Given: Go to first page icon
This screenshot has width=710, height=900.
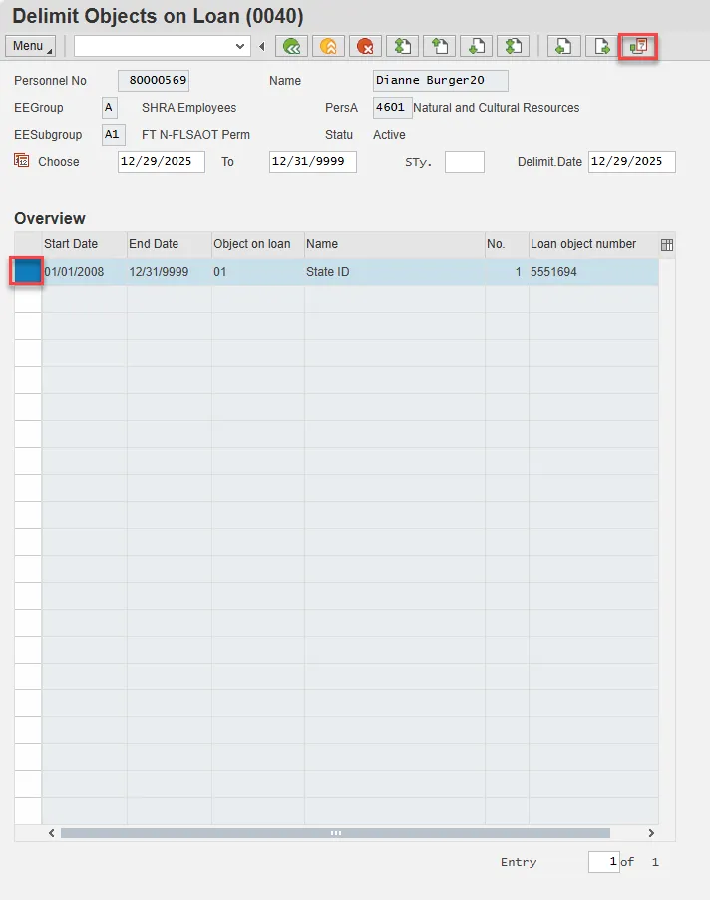Looking at the screenshot, I should [402, 46].
